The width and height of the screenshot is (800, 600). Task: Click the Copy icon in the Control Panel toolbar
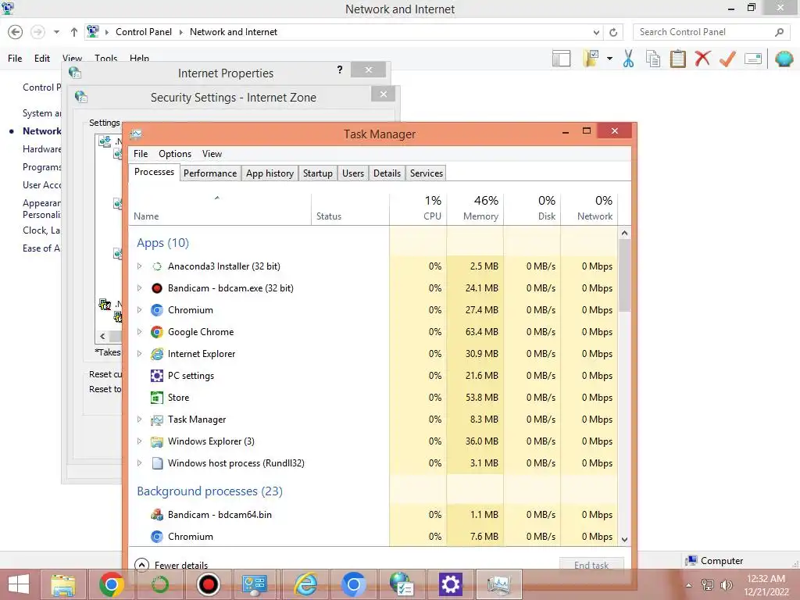coord(653,59)
